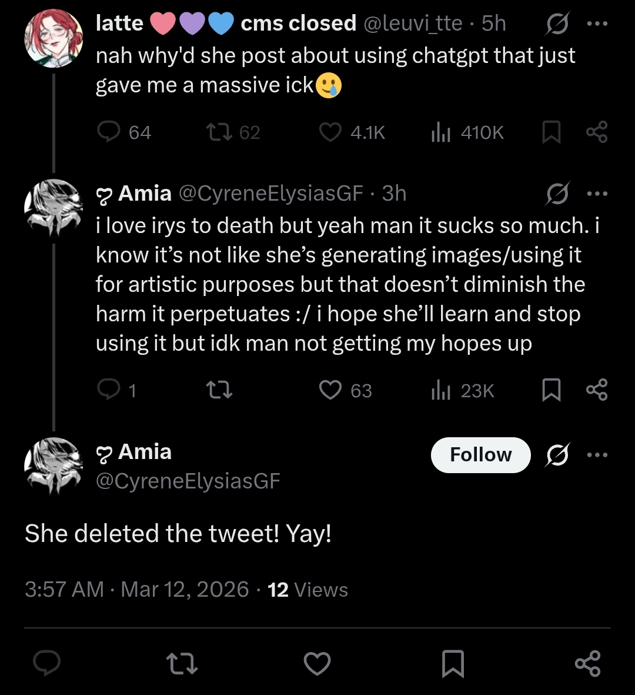Follow Amia's account
This screenshot has width=635, height=695.
[x=480, y=455]
